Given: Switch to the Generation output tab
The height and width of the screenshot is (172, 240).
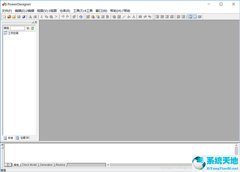Looking at the screenshot, I should point(46,165).
